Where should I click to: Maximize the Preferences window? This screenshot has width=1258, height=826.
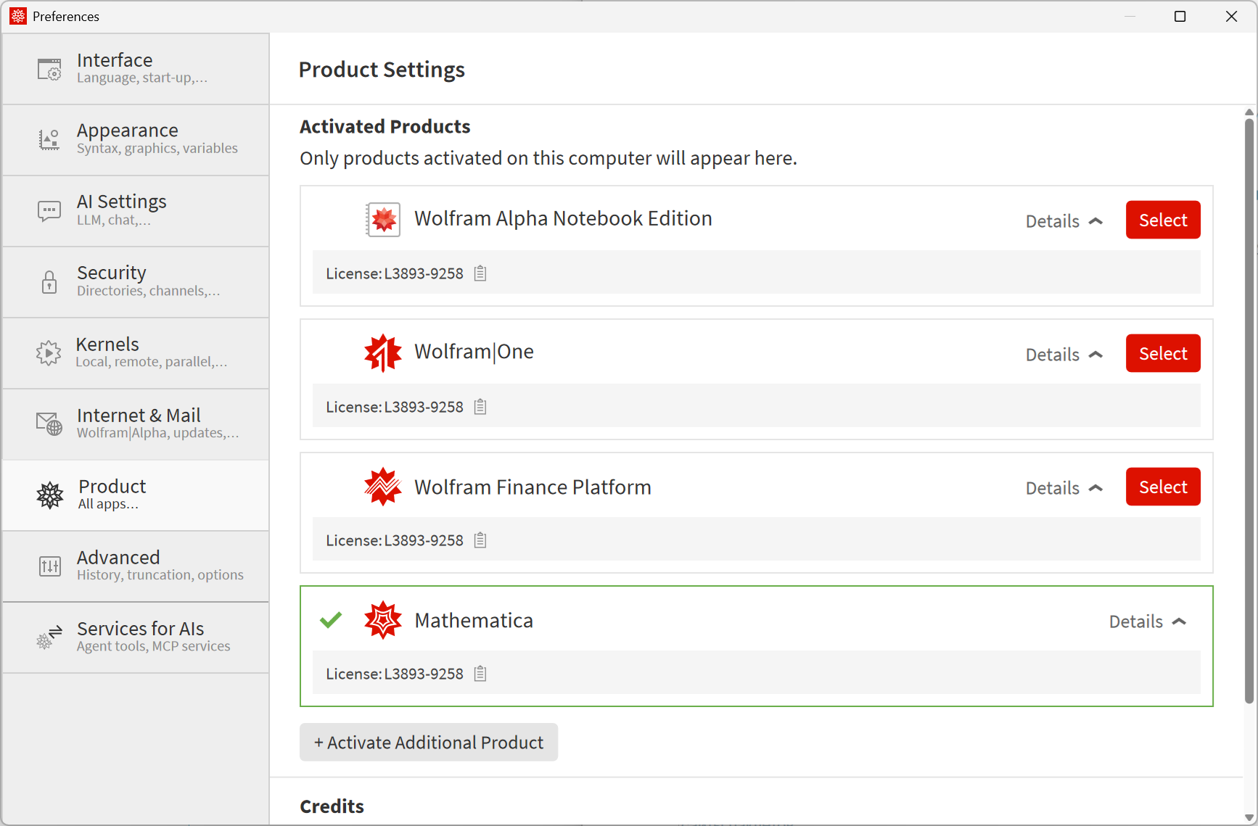[x=1180, y=16]
